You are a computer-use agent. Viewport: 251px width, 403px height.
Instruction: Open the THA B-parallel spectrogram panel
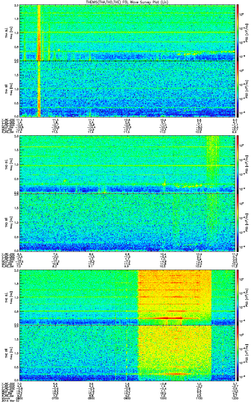(x=127, y=89)
